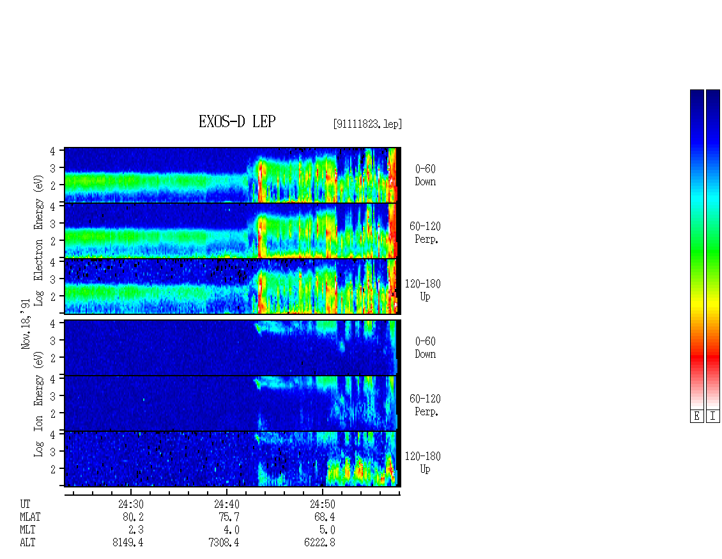Click the ALT value 6222.8
This screenshot has height=559, width=722.
tap(319, 542)
